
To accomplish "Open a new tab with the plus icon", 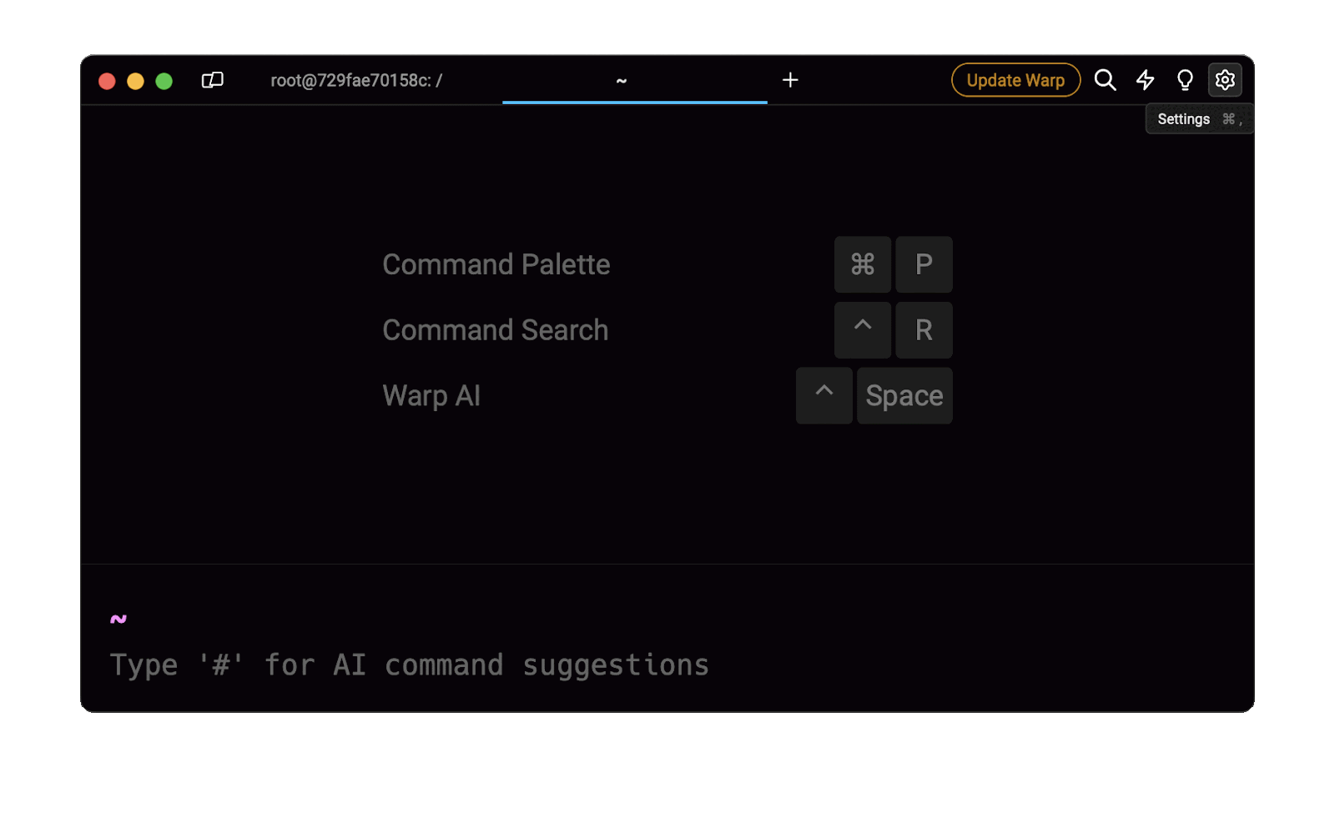I will pyautogui.click(x=789, y=80).
